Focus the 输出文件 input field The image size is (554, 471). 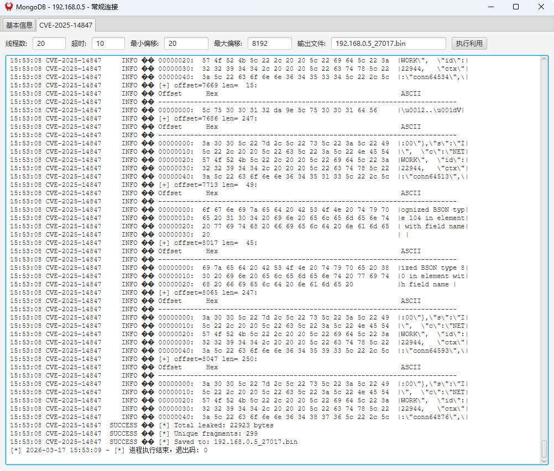tap(389, 44)
